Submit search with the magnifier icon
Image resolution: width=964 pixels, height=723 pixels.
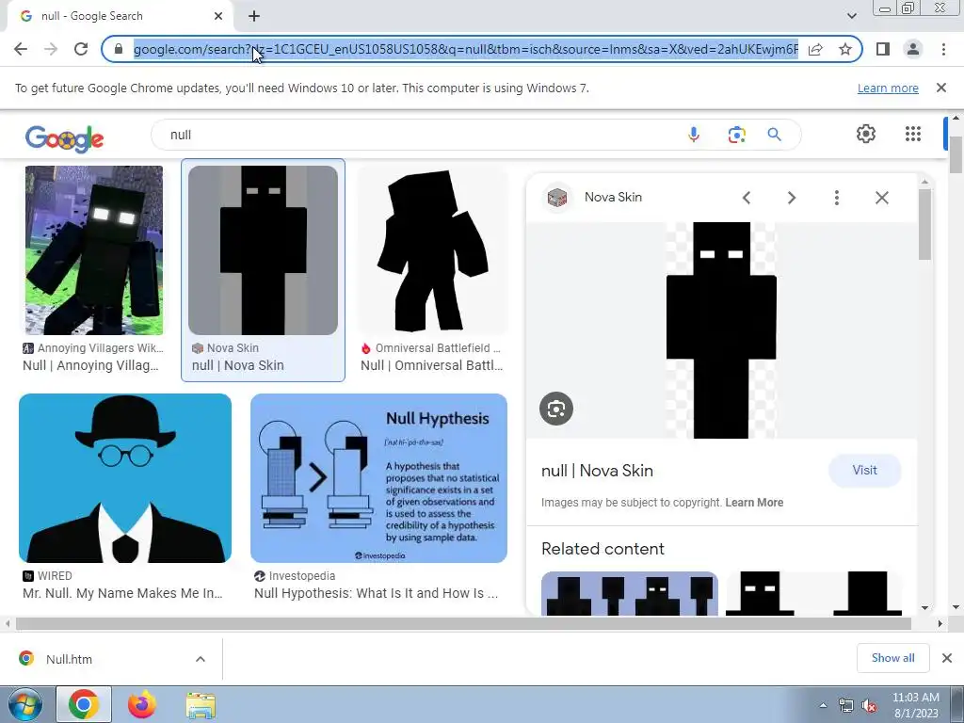(x=774, y=134)
